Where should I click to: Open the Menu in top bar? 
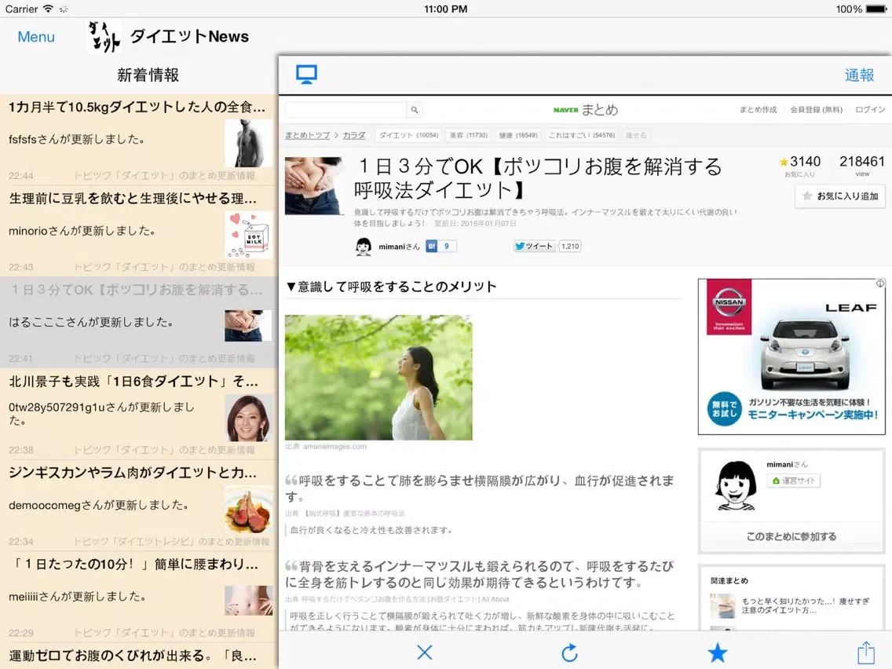tap(36, 37)
